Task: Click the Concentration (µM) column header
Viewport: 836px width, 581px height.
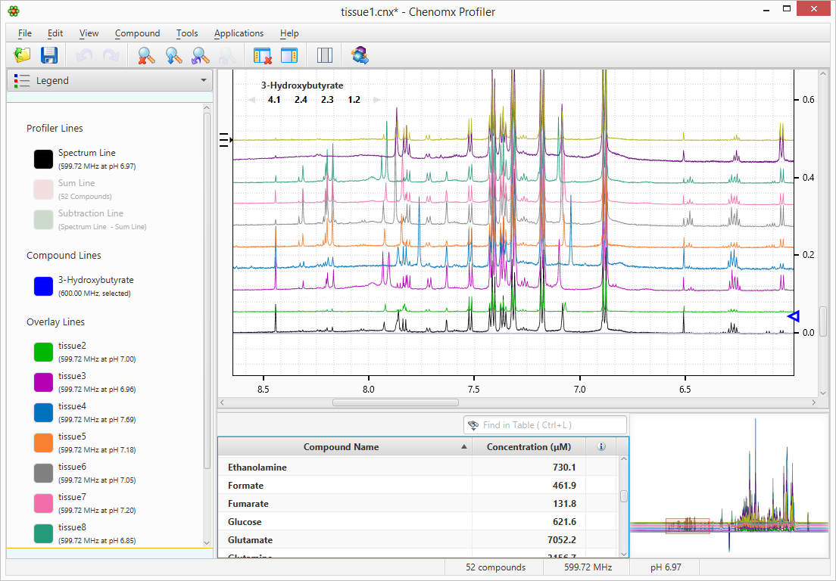Action: (x=529, y=447)
